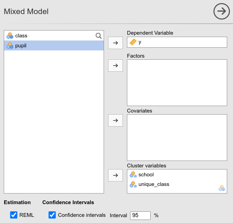
Task: Move the selection into Factors using the arrow button
Action: [x=115, y=66]
